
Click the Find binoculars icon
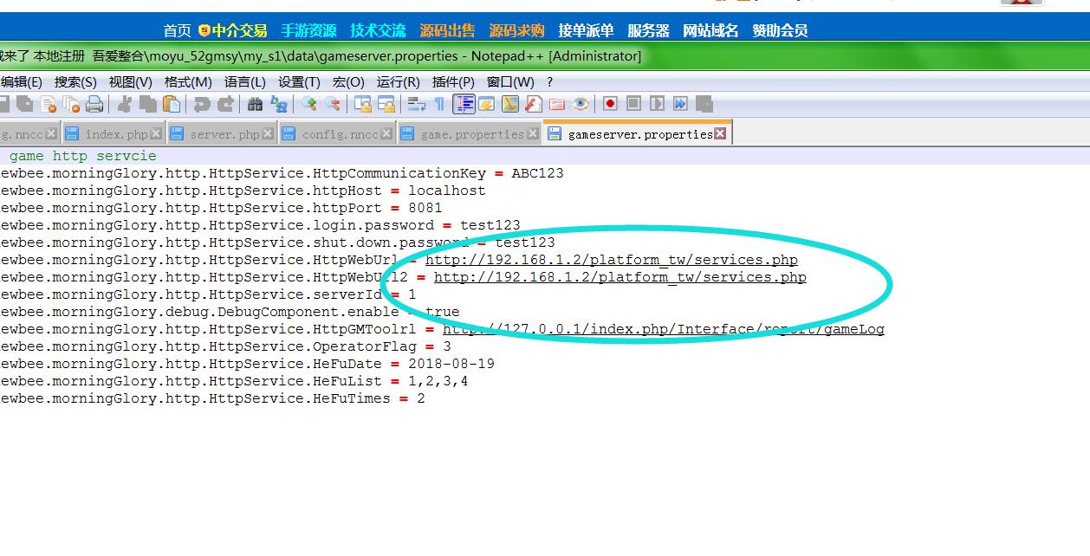[x=255, y=104]
